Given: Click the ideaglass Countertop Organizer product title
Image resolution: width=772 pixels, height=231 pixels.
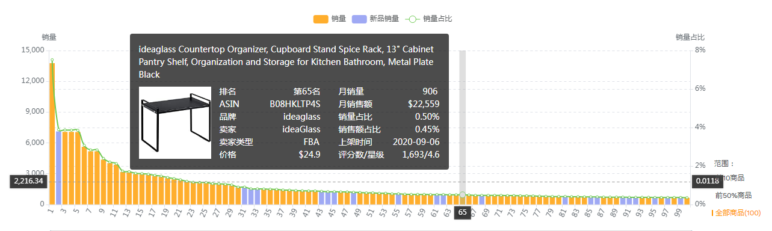Looking at the screenshot, I should 286,61.
